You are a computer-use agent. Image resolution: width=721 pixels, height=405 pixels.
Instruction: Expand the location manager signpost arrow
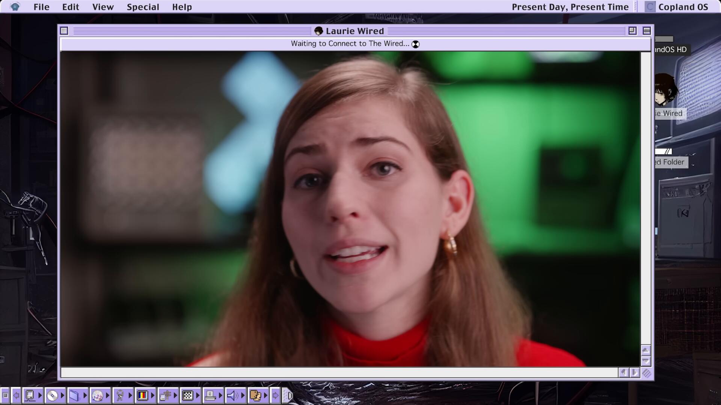point(175,395)
